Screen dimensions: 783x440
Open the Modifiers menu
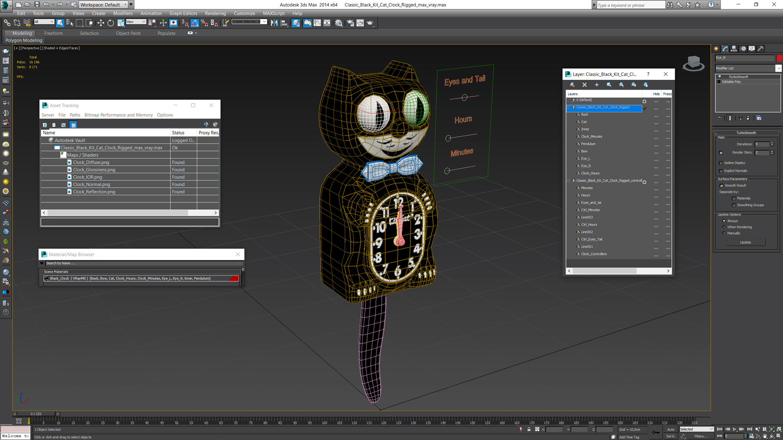click(123, 13)
